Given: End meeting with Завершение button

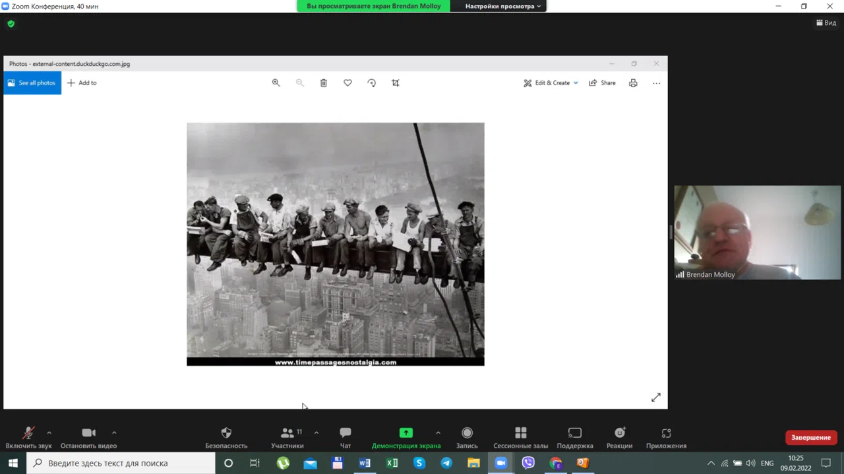Looking at the screenshot, I should click(x=811, y=438).
